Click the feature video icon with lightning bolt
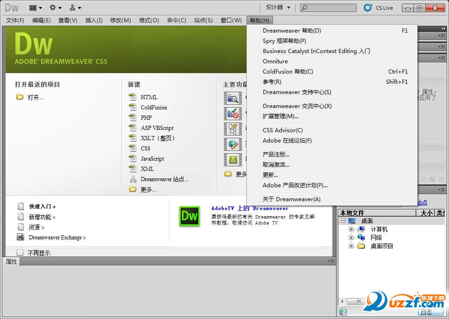 tap(232, 129)
